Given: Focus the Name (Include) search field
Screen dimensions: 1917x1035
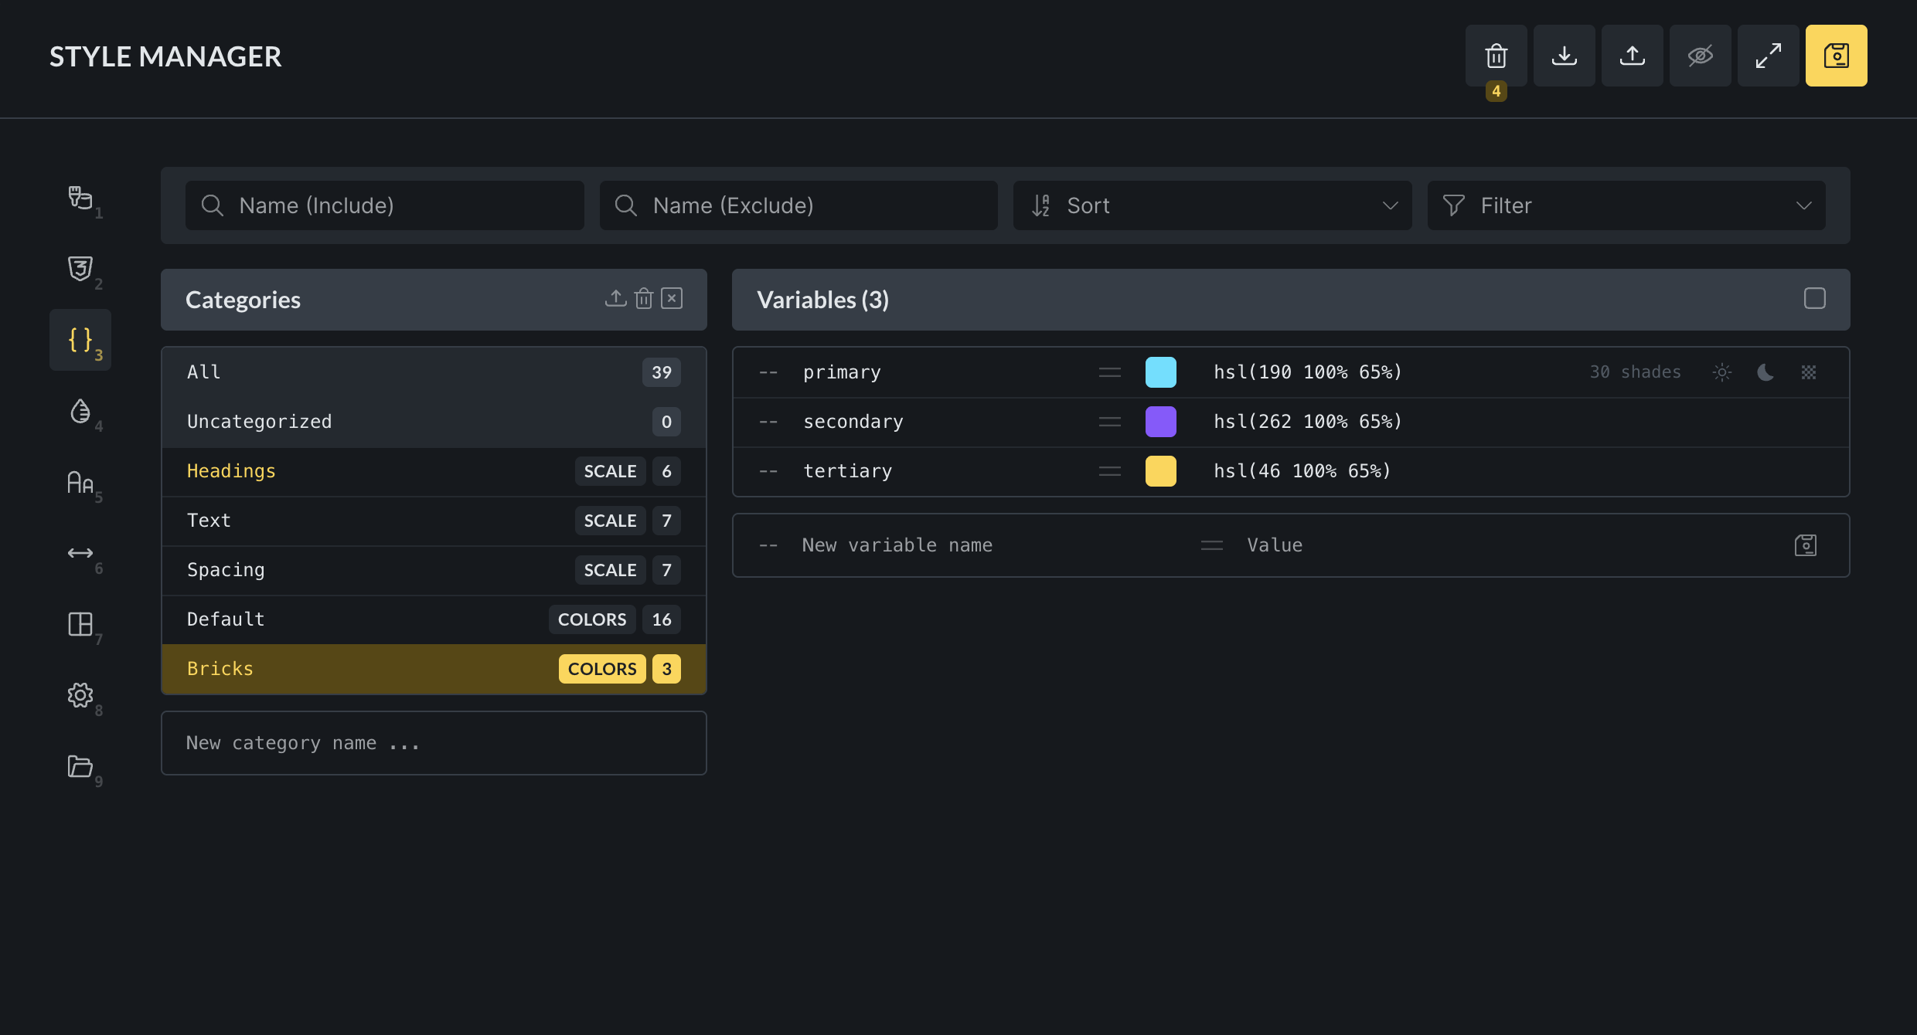Looking at the screenshot, I should click(x=385, y=205).
